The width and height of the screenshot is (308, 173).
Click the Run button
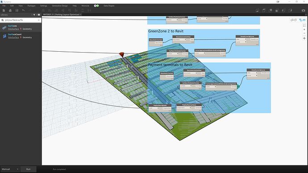pos(28,169)
